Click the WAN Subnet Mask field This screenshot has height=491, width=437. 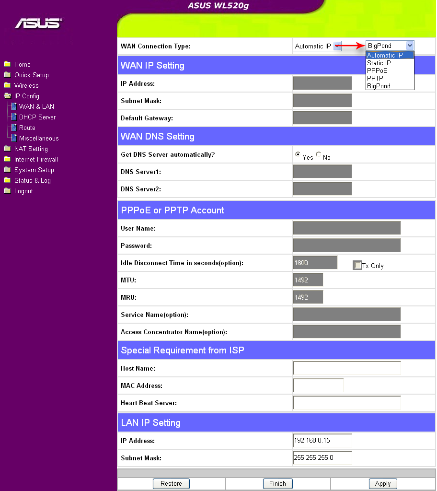pyautogui.click(x=322, y=101)
